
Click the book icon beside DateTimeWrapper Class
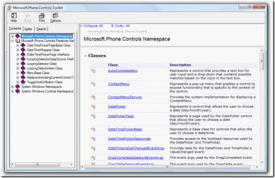tap(23, 50)
